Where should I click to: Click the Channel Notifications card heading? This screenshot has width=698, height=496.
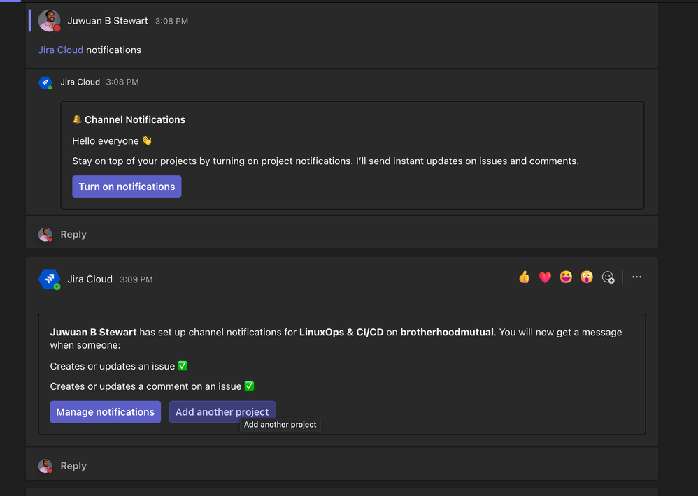pyautogui.click(x=135, y=119)
